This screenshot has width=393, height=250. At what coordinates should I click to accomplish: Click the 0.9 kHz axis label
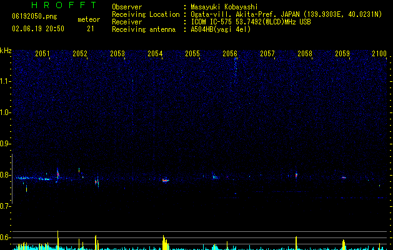tap(6, 144)
